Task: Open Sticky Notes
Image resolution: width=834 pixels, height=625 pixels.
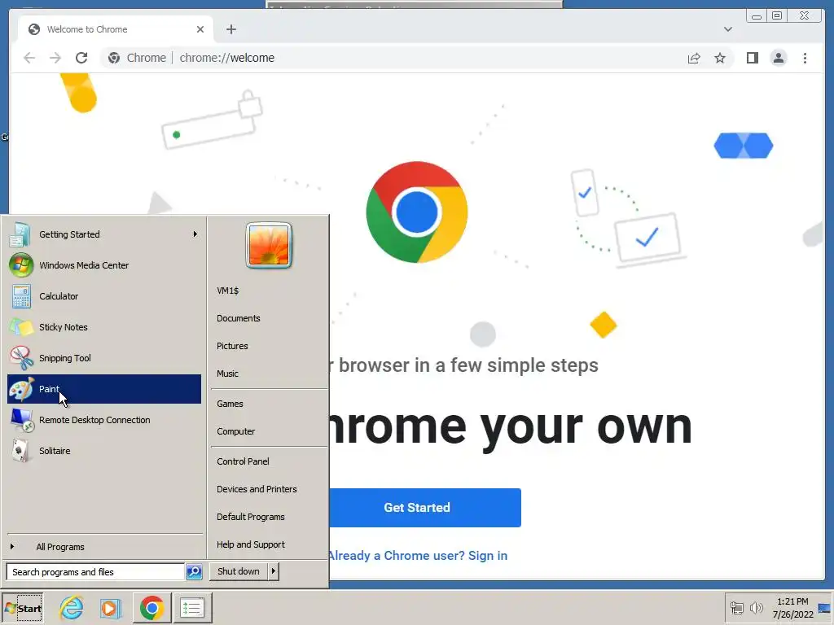Action: point(104,327)
